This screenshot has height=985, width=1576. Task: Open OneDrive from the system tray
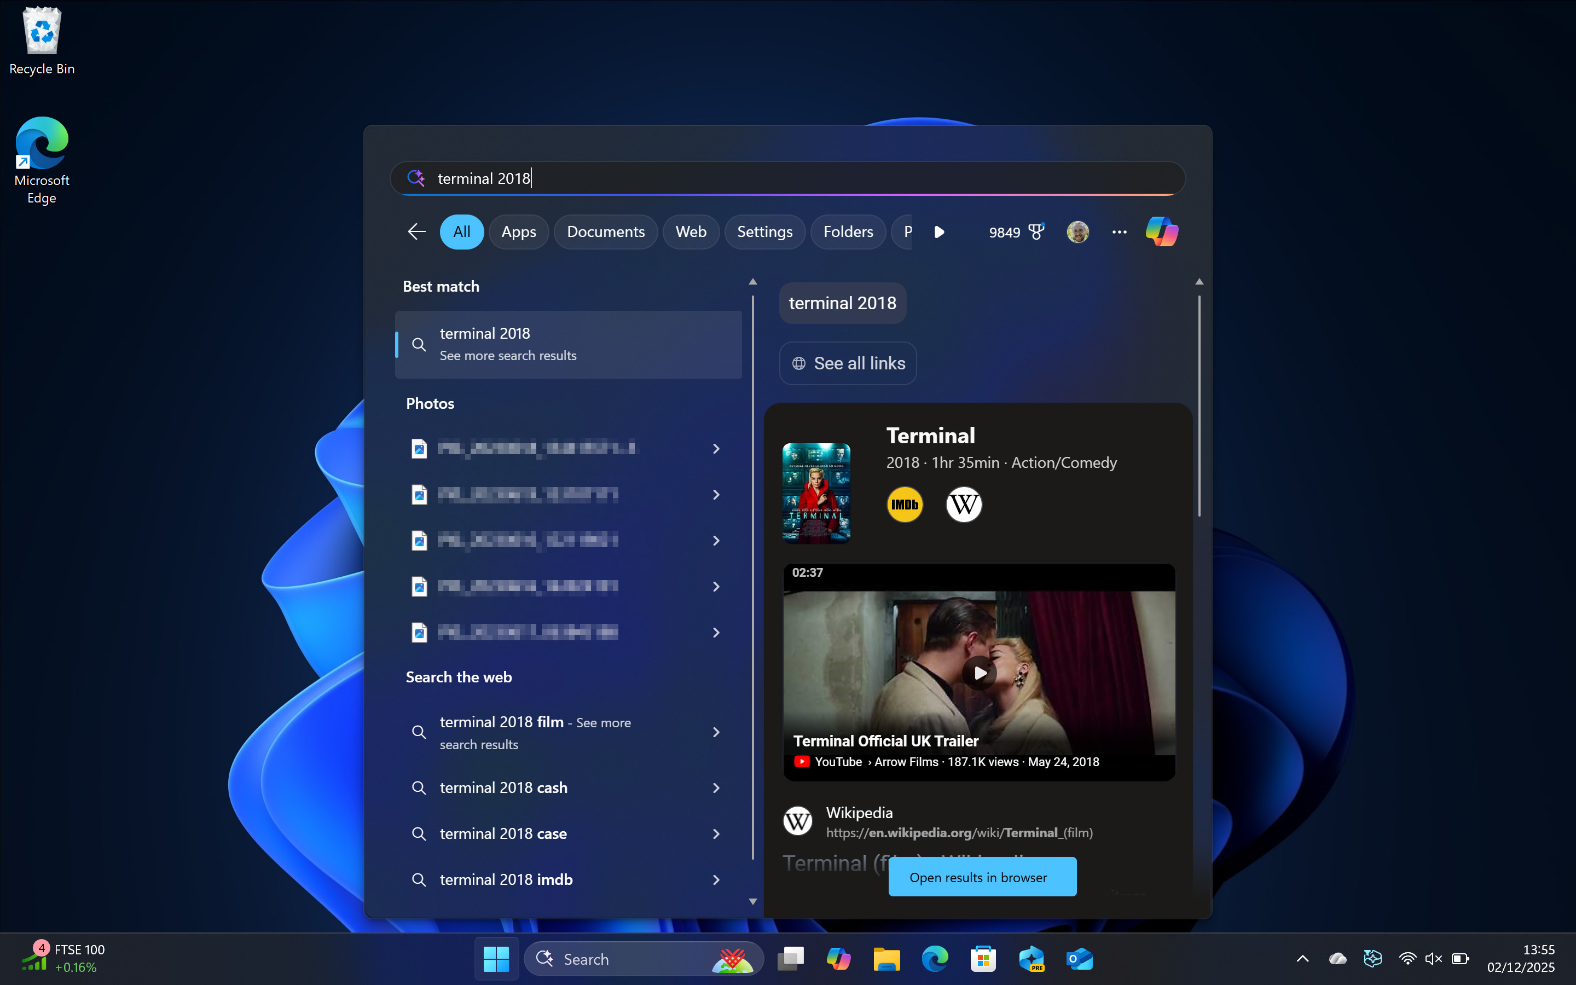pos(1339,958)
